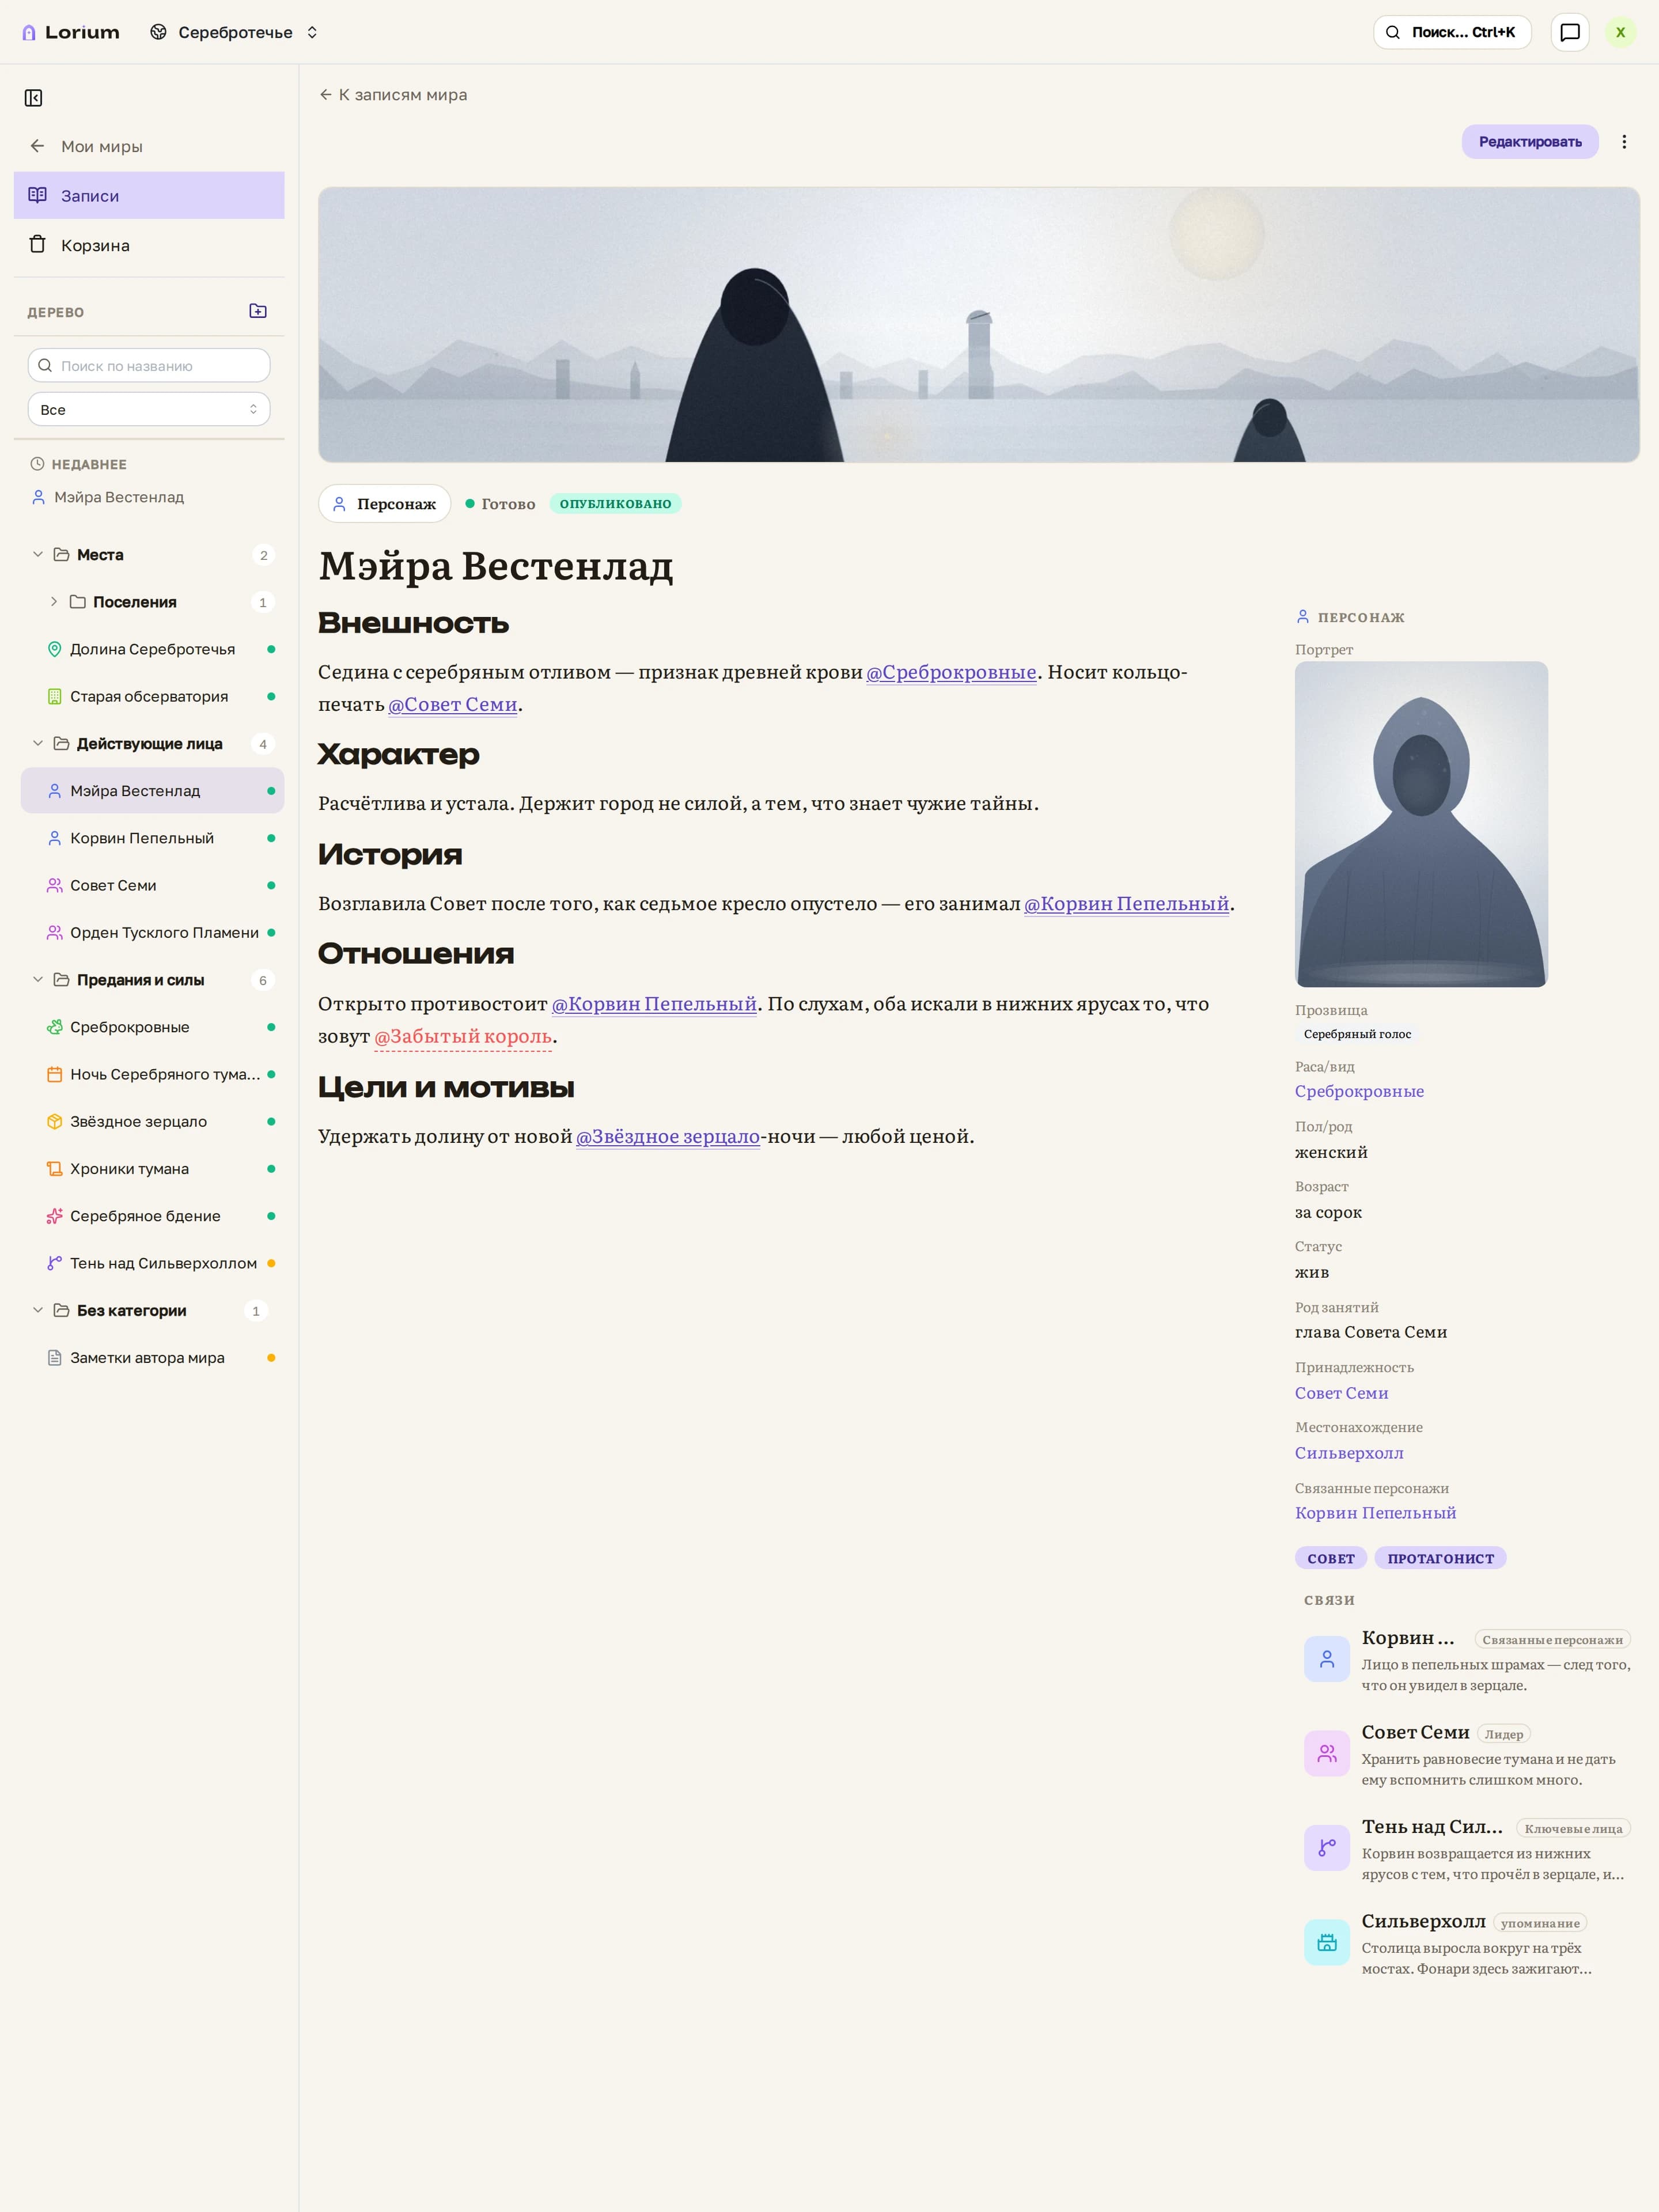Focus the Поиск по названию field
The height and width of the screenshot is (2212, 1659).
point(149,366)
